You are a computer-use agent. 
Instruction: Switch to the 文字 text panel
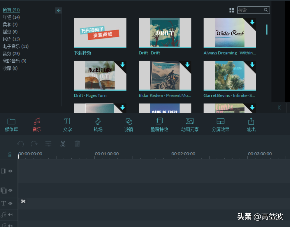67,124
